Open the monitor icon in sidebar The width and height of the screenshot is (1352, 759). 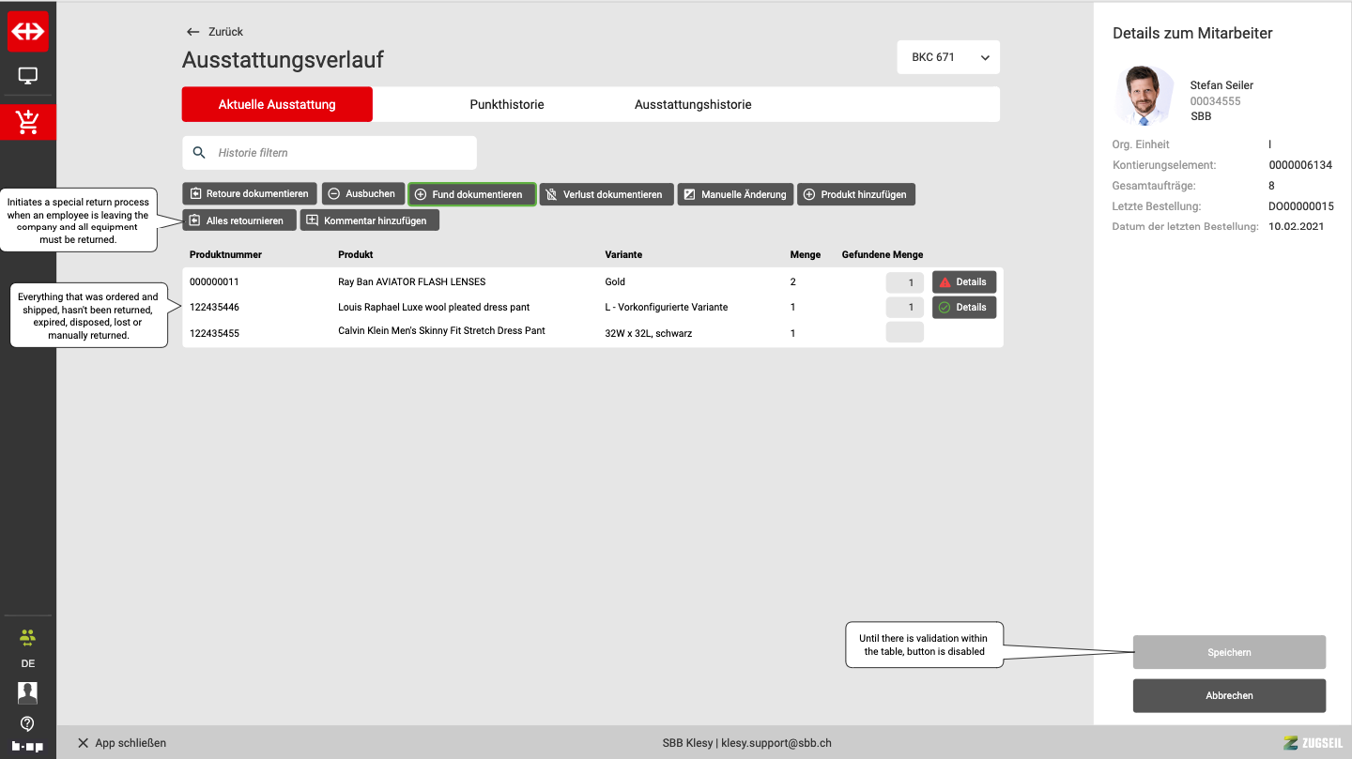(x=28, y=76)
